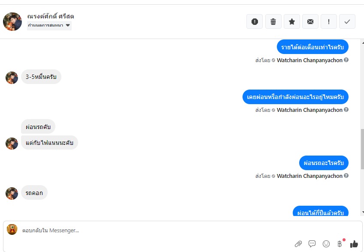Click the help icon beside first Watcharin Chanpanyachon
The height and width of the screenshot is (252, 364).
346,60
